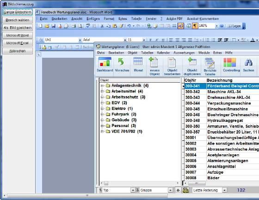The height and width of the screenshot is (200, 259).
Task: Select row 300-343 Drehmaschine AKL-34
Action: (x=222, y=97)
